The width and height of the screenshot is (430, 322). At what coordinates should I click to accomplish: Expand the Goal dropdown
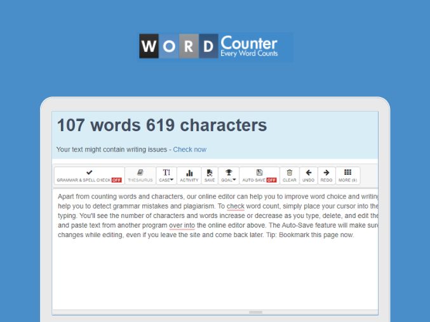click(x=229, y=176)
